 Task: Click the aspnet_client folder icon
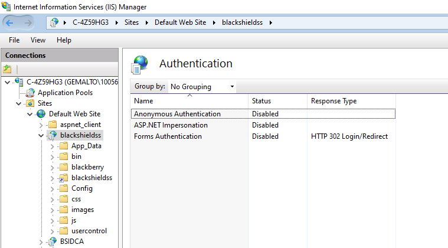tap(53, 124)
